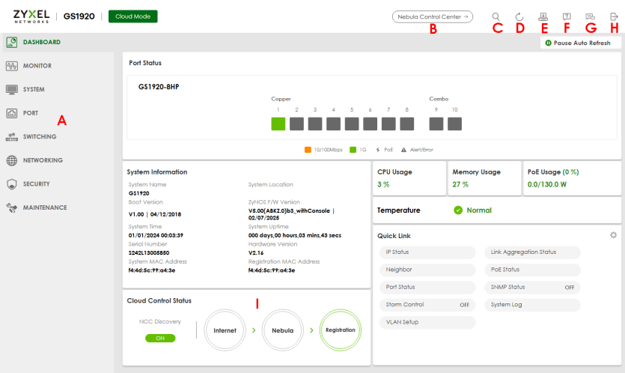The width and height of the screenshot is (625, 373).
Task: Click system uptime value
Action: coord(295,235)
